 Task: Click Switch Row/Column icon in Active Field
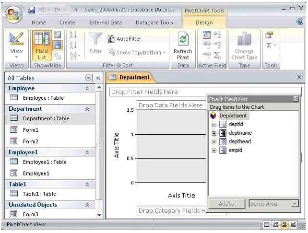pyautogui.click(x=206, y=35)
